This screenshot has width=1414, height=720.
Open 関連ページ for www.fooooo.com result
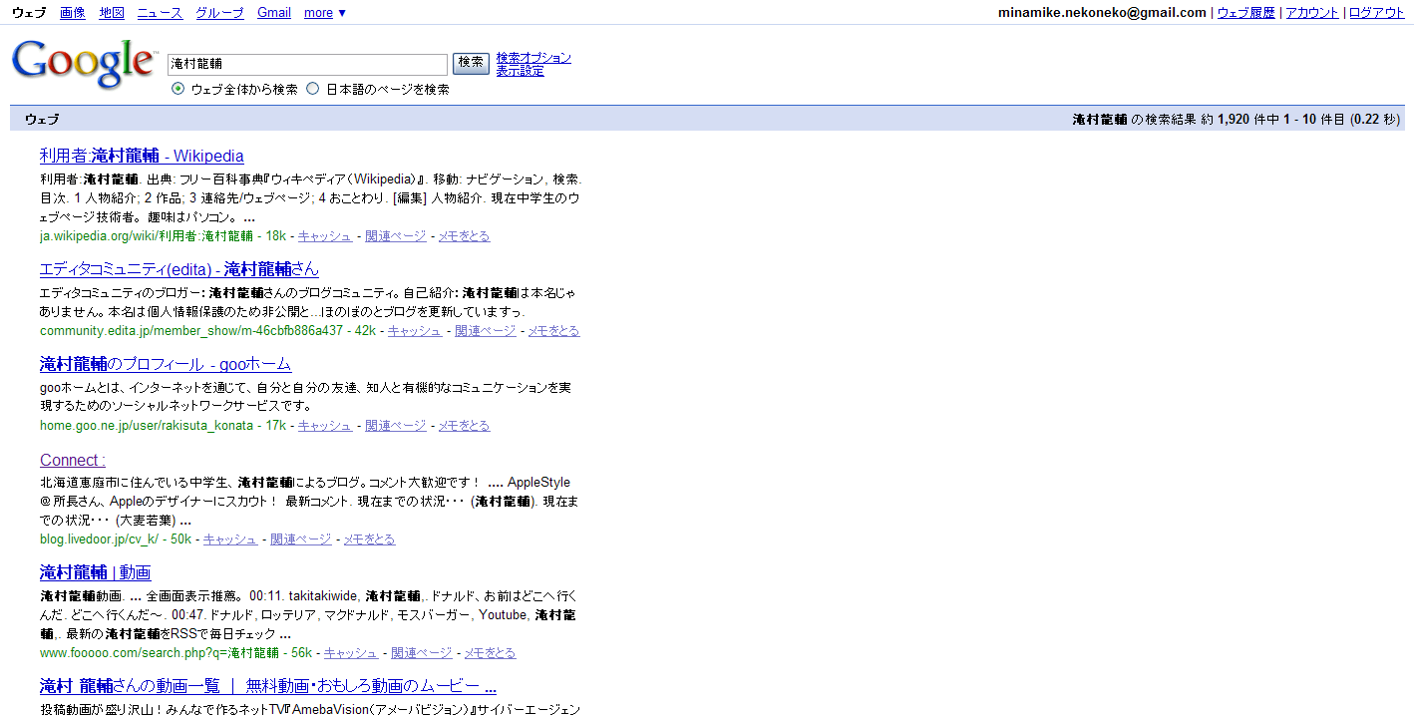421,653
